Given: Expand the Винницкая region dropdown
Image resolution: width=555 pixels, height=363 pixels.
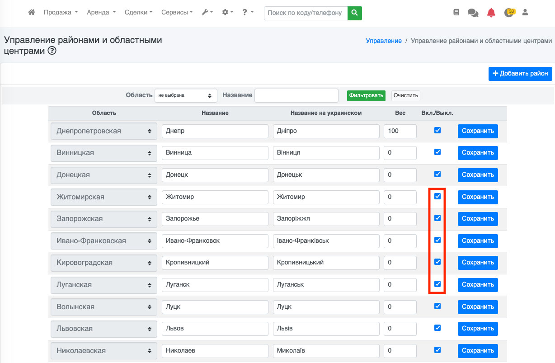Looking at the screenshot, I should (104, 153).
